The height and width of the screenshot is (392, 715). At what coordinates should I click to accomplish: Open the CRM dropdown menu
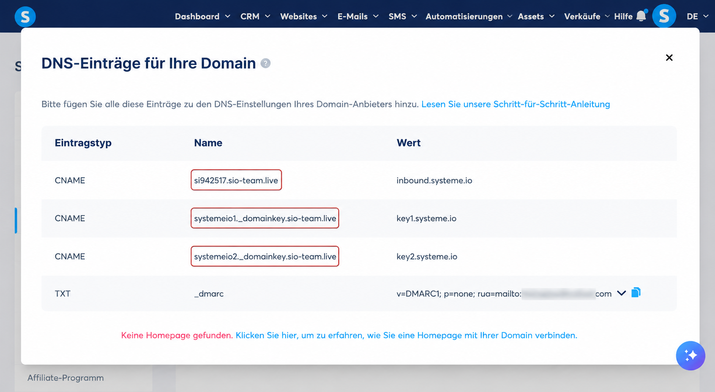(255, 16)
